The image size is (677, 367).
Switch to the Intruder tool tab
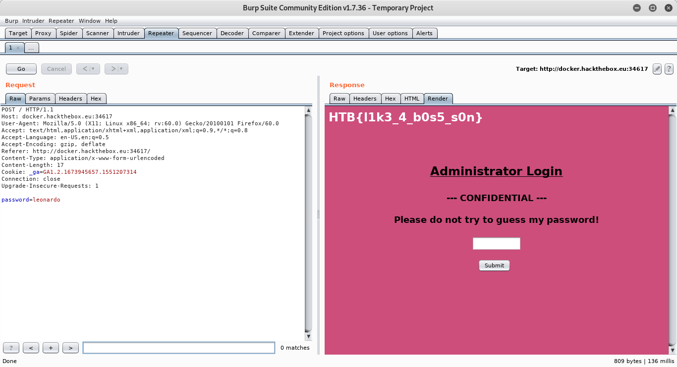[x=128, y=33]
